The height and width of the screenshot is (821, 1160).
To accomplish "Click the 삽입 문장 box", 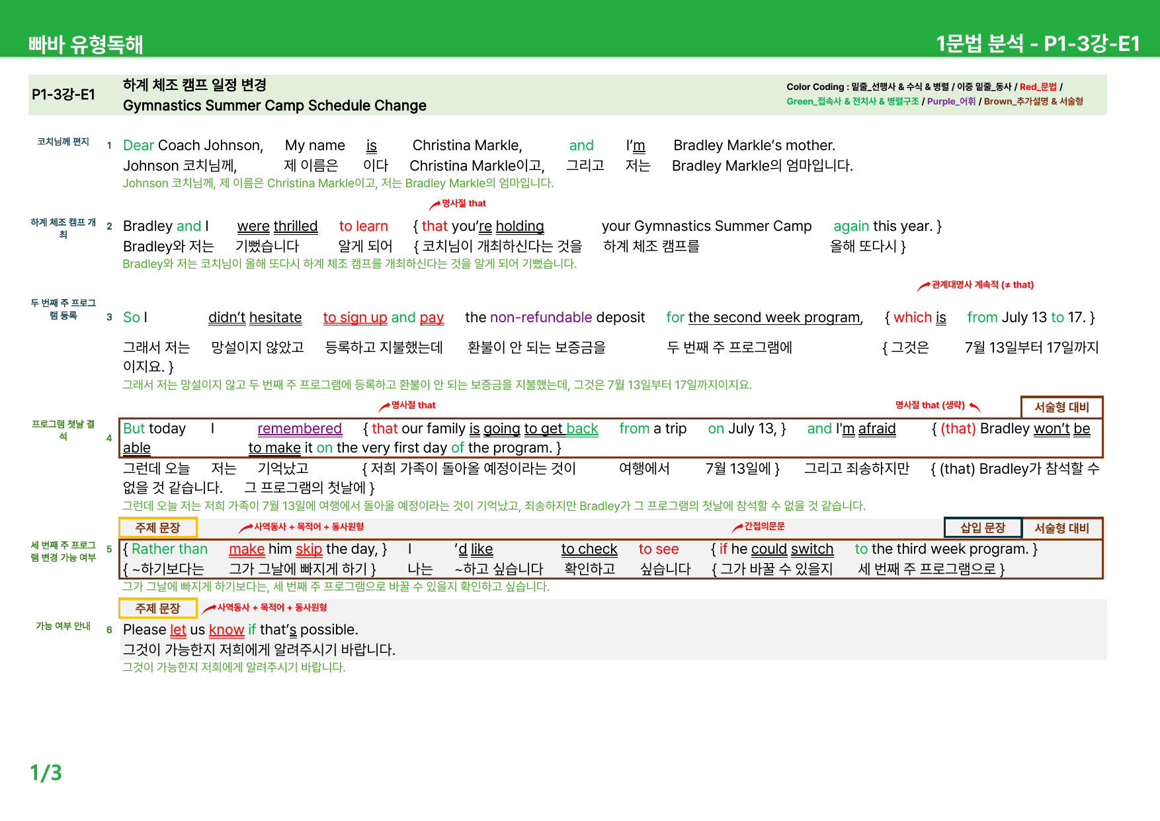I will [983, 527].
